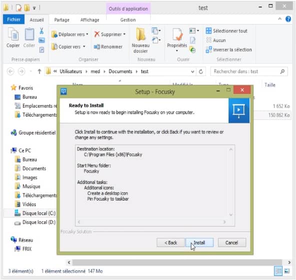Click the Explorer horizontal scrollbar
296x280 pixels.
click(177, 262)
